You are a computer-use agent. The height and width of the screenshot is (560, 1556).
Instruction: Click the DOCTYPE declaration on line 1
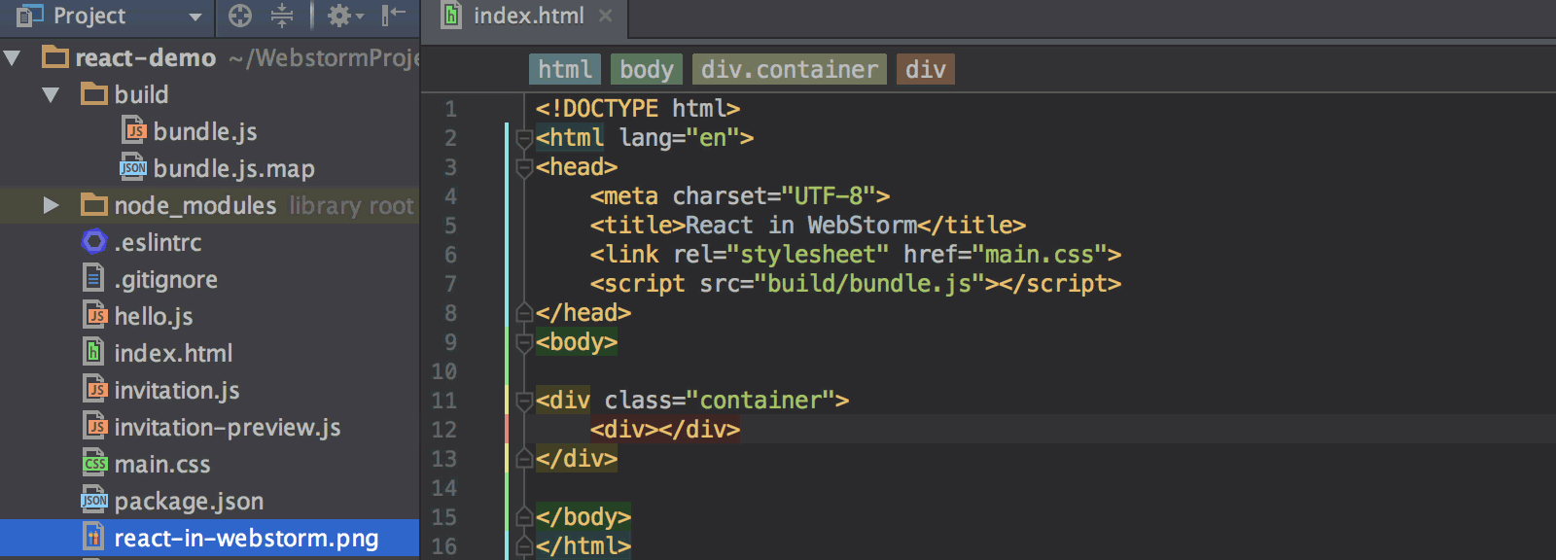[638, 109]
